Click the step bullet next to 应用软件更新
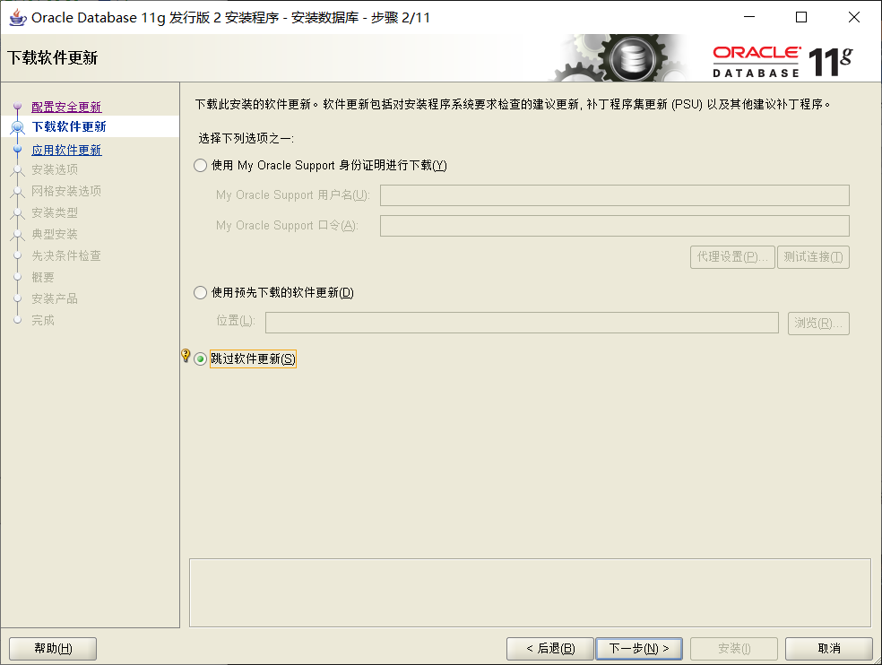882x665 pixels. click(x=17, y=149)
